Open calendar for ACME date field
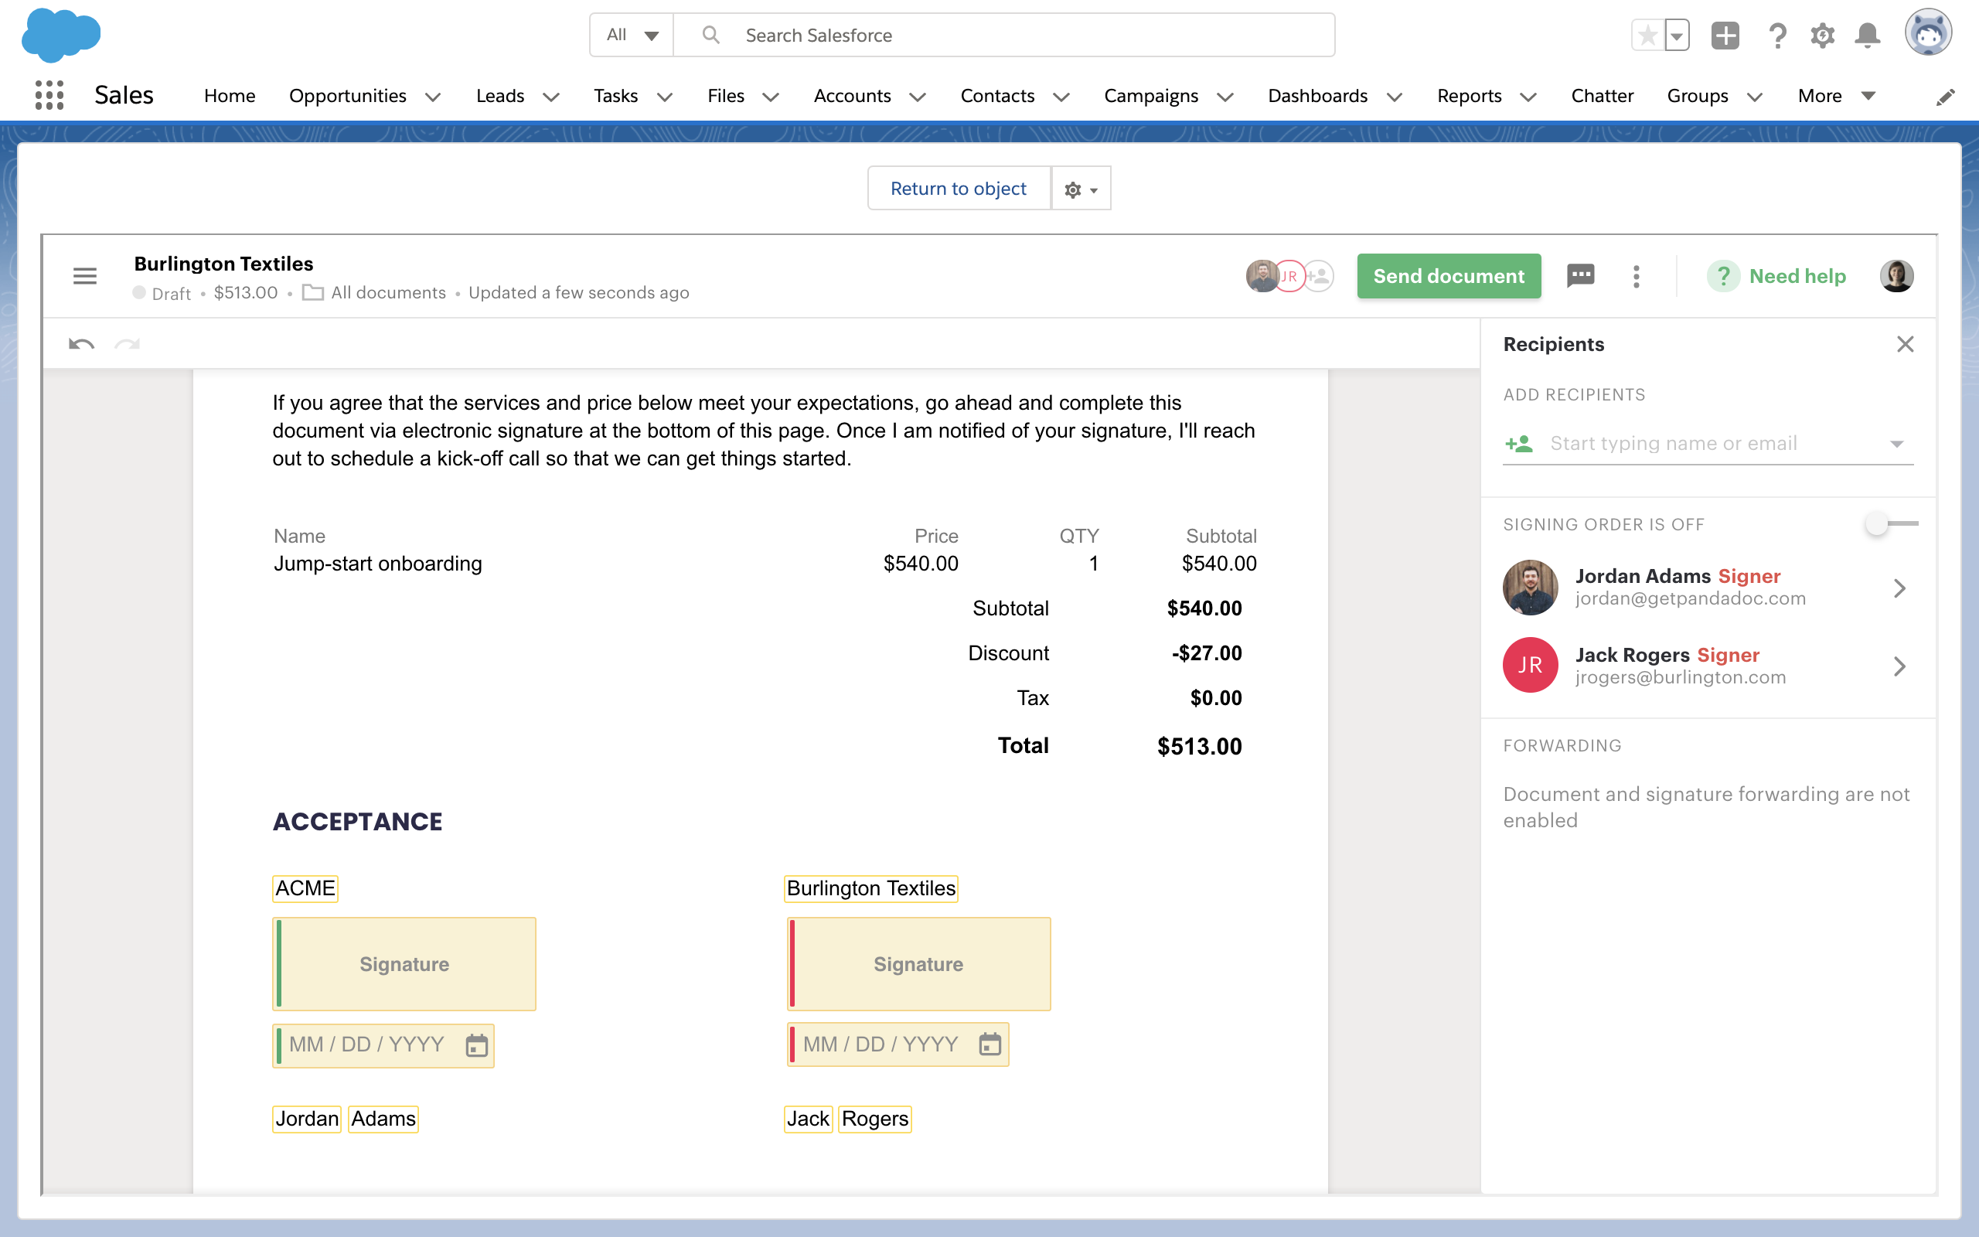Image resolution: width=1979 pixels, height=1237 pixels. (477, 1045)
